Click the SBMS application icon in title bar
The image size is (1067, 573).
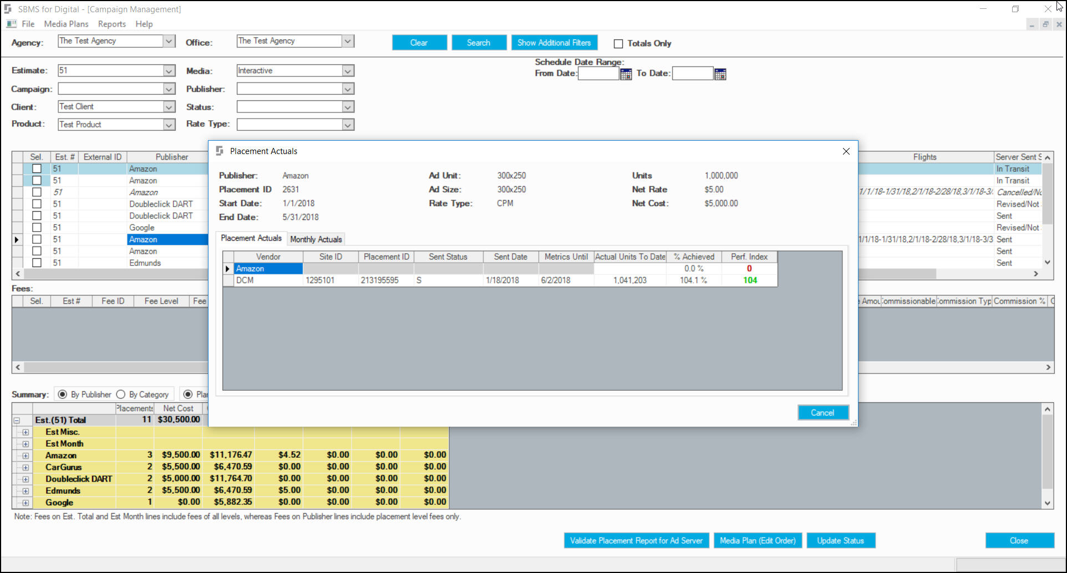click(x=8, y=9)
